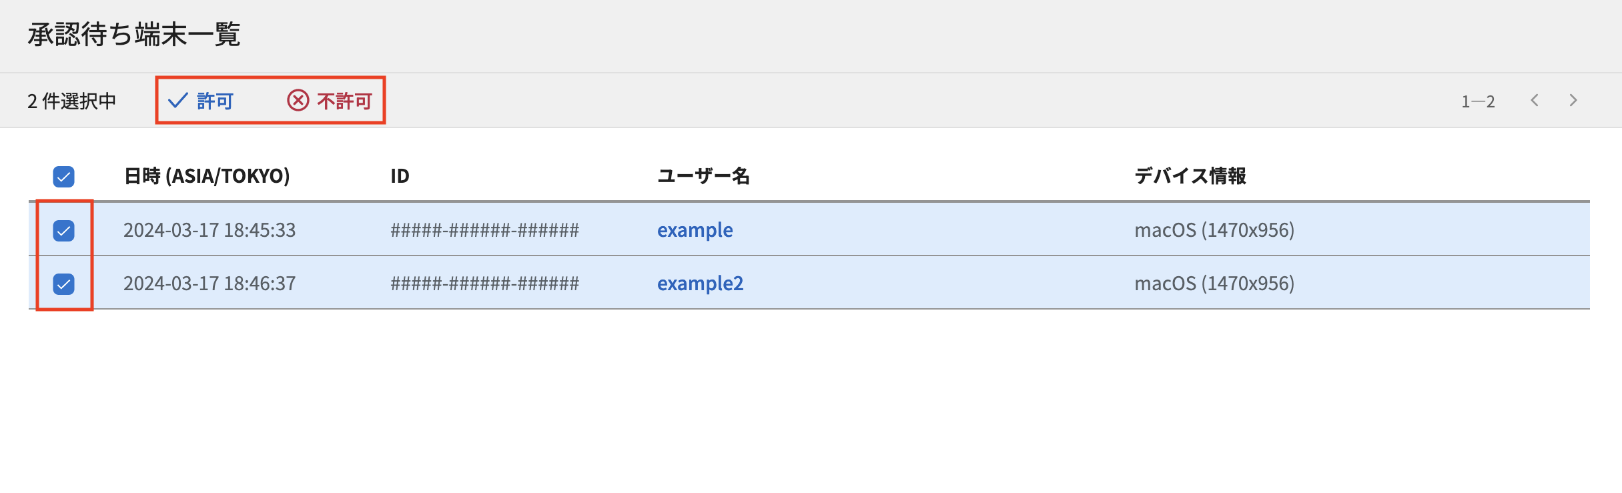Click the 不許可 deny circle-x icon
This screenshot has height=493, width=1622.
point(298,100)
